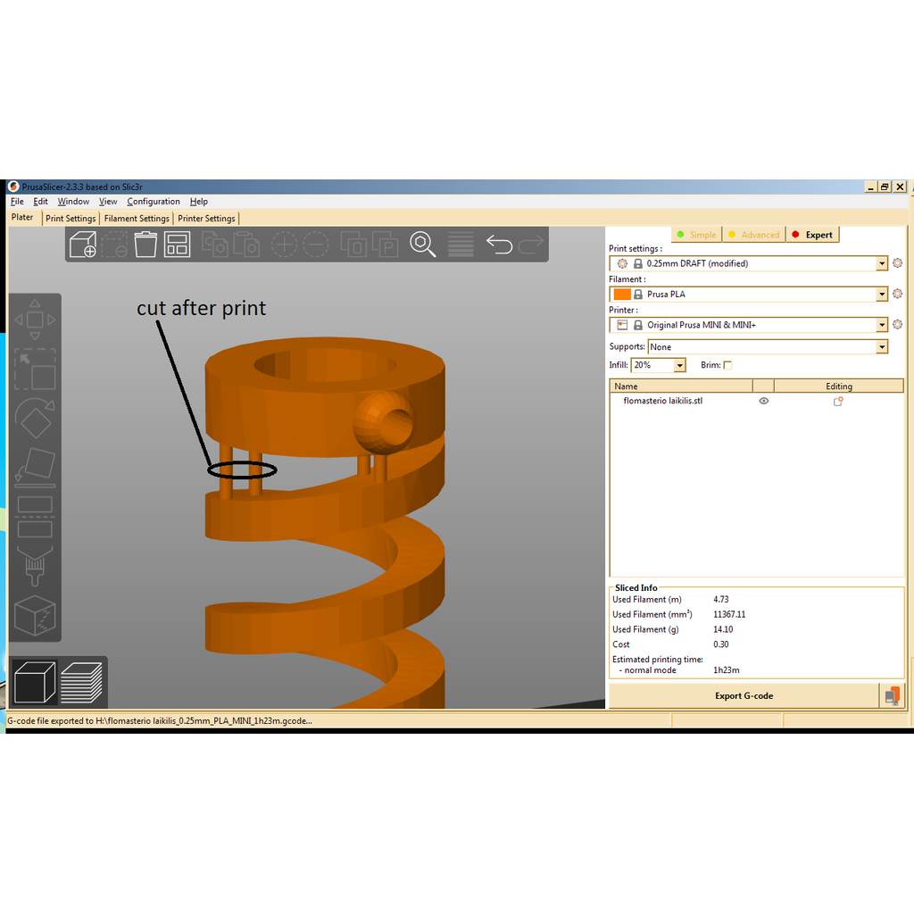Image resolution: width=914 pixels, height=914 pixels.
Task: Click the orange Prusa PLA color swatch
Action: coord(622,295)
